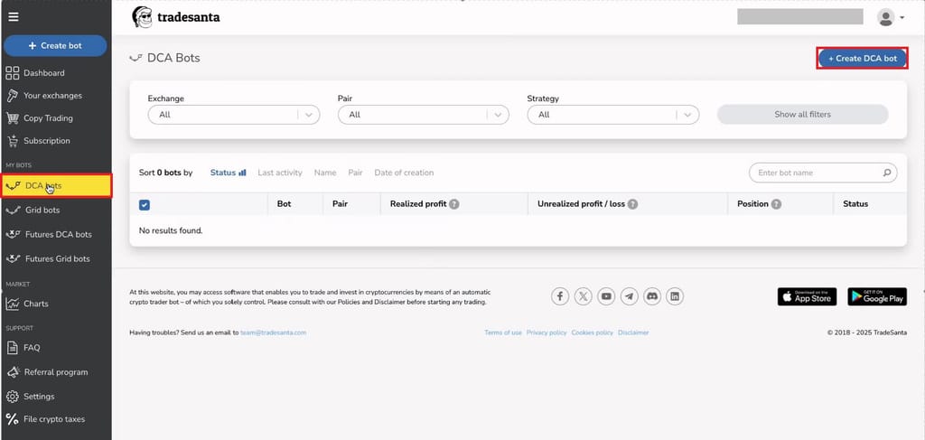The image size is (925, 440).
Task: Click the tradesanta logo
Action: pos(176,17)
